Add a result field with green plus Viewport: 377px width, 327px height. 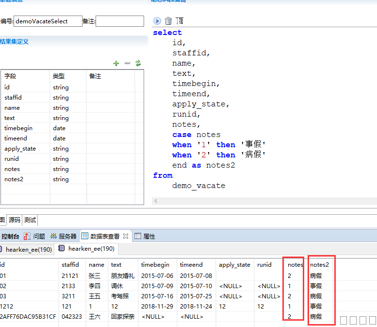(116, 63)
